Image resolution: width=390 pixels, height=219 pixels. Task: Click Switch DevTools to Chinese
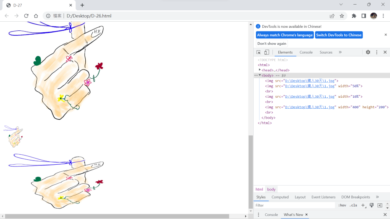pyautogui.click(x=339, y=35)
